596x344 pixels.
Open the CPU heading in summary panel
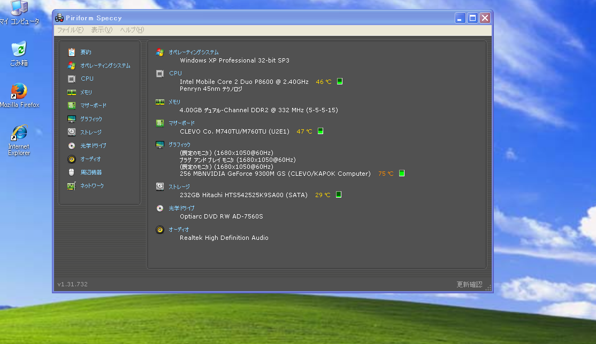pyautogui.click(x=175, y=73)
